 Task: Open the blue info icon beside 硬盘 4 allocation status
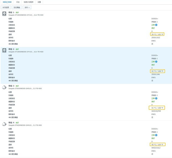[x=156, y=135]
